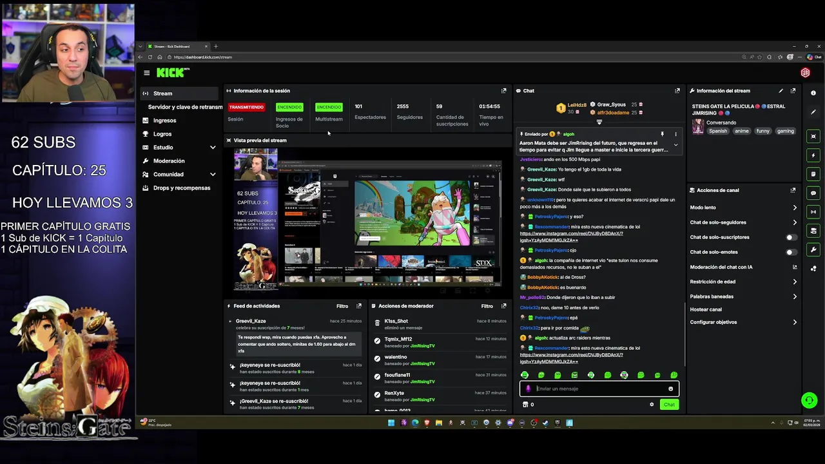This screenshot has height=464, width=825.
Task: Toggle the note icon in right sidebar
Action: (x=813, y=174)
